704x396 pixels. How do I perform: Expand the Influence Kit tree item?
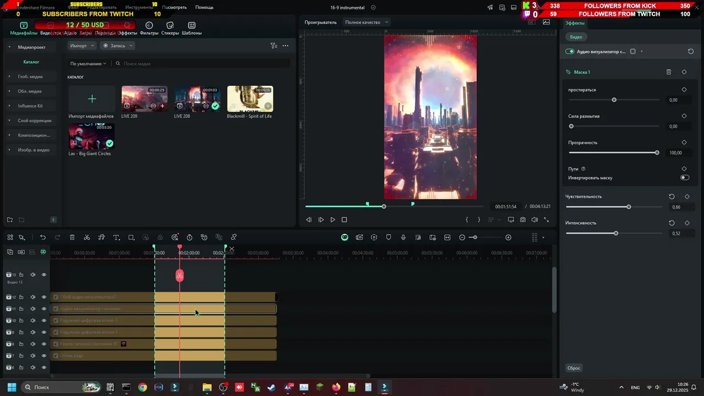[9, 106]
